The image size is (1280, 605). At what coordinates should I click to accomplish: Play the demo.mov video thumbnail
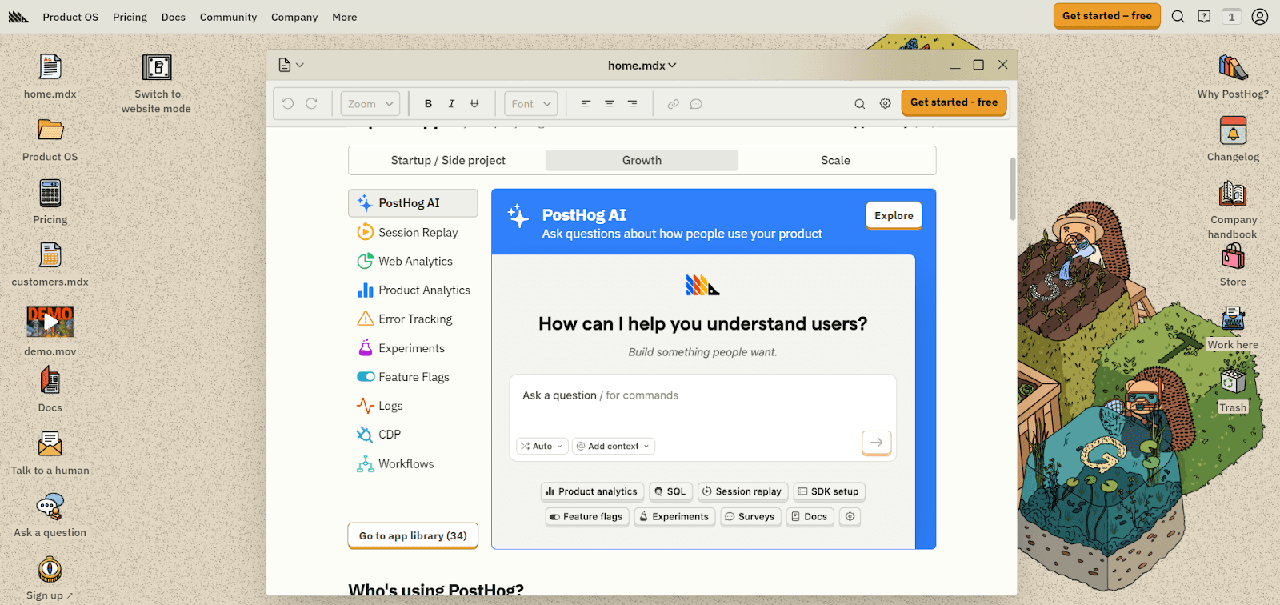coord(50,322)
